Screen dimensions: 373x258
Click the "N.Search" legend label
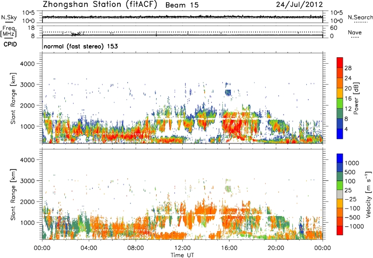click(x=360, y=17)
